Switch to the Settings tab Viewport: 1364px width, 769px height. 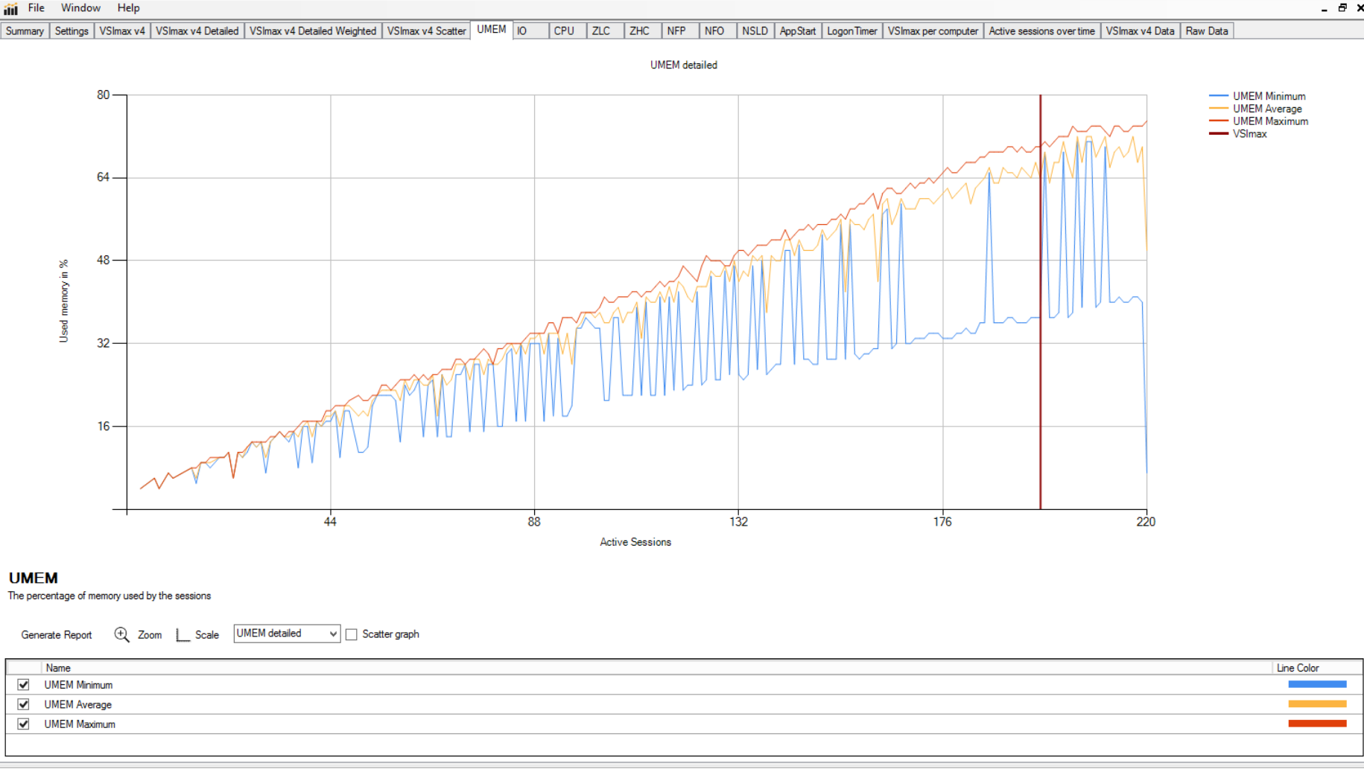(x=72, y=31)
